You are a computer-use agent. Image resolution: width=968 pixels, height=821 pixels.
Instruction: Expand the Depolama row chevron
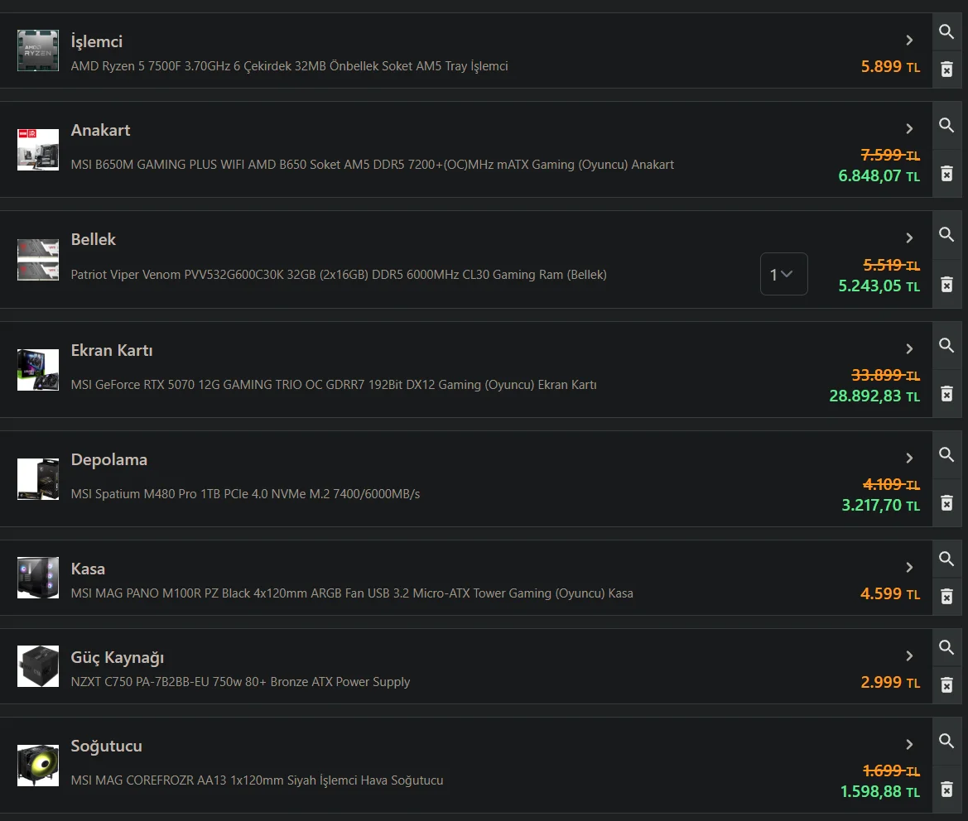coord(909,459)
